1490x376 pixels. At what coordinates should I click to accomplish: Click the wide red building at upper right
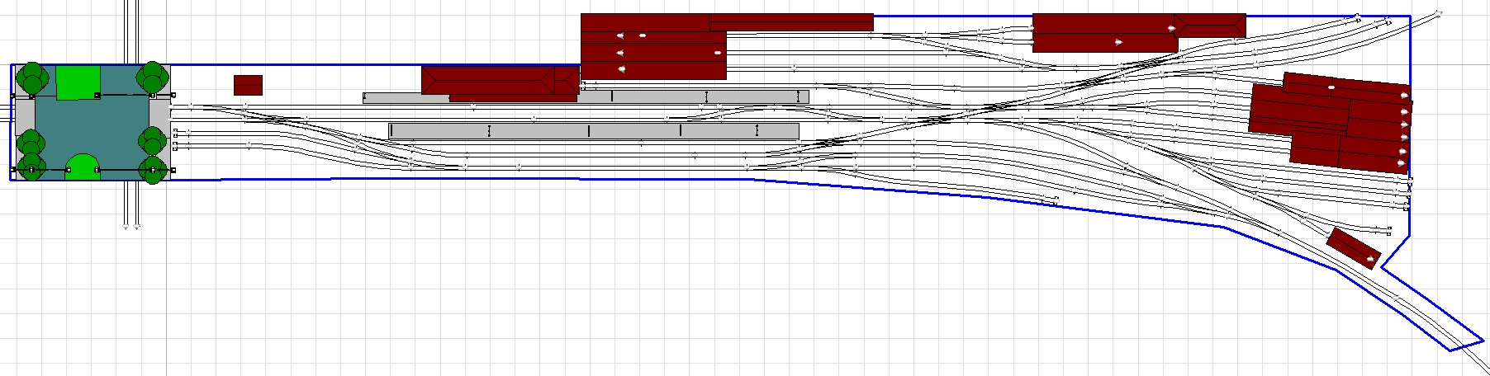1105,33
